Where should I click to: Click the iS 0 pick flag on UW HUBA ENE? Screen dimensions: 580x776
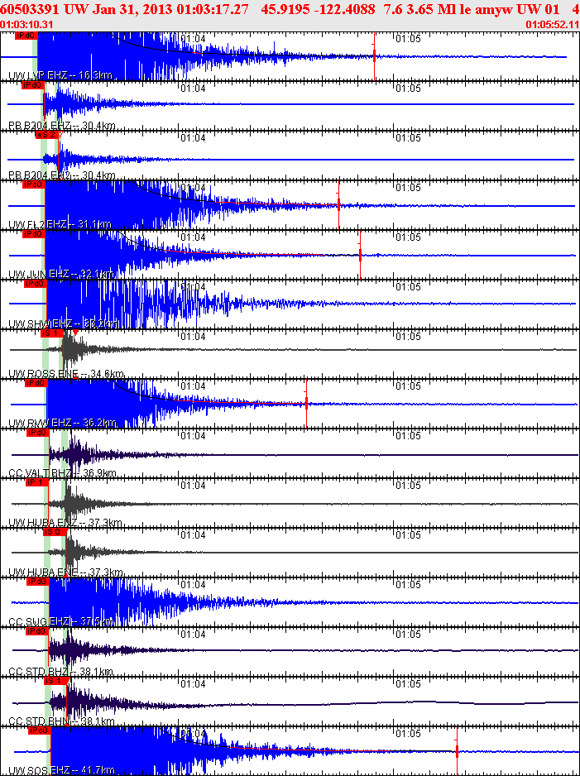(55, 531)
